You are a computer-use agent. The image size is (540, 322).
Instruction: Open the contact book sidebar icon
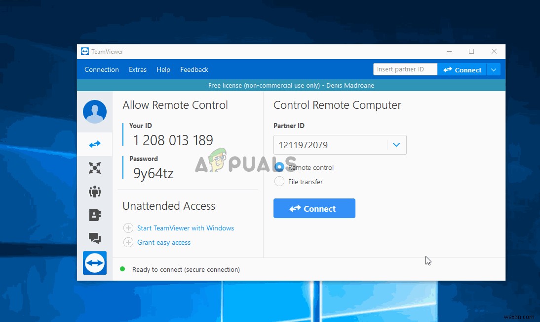(x=95, y=215)
